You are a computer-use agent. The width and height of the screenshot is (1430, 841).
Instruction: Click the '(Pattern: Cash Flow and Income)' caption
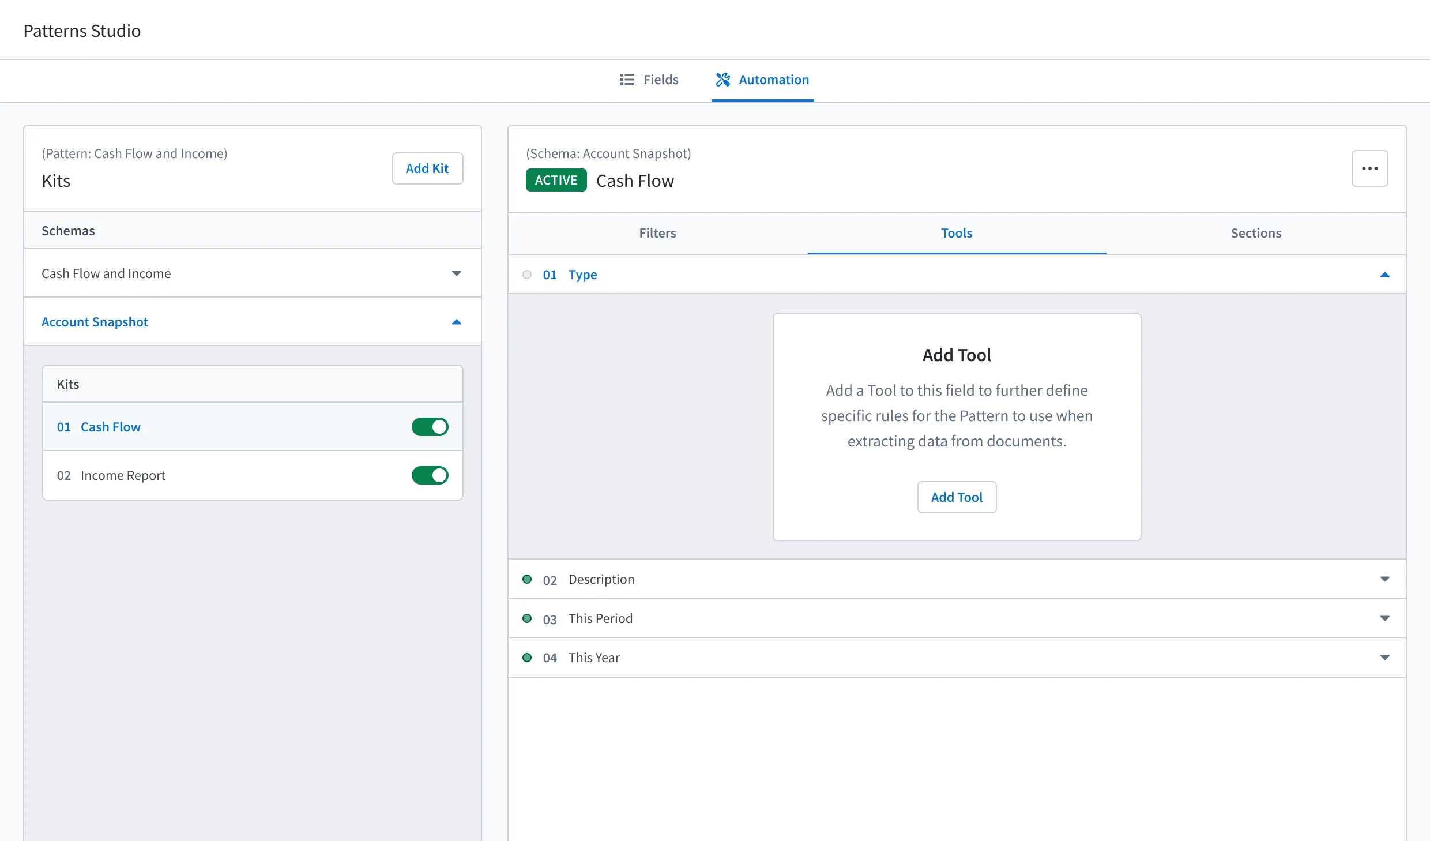[x=134, y=153]
